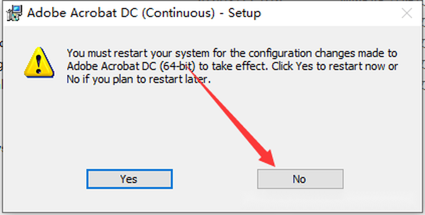Close the Setup dialog with X
Screen dimensions: 425x215
(407, 13)
